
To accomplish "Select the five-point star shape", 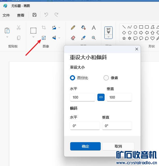I will [x=124, y=38].
